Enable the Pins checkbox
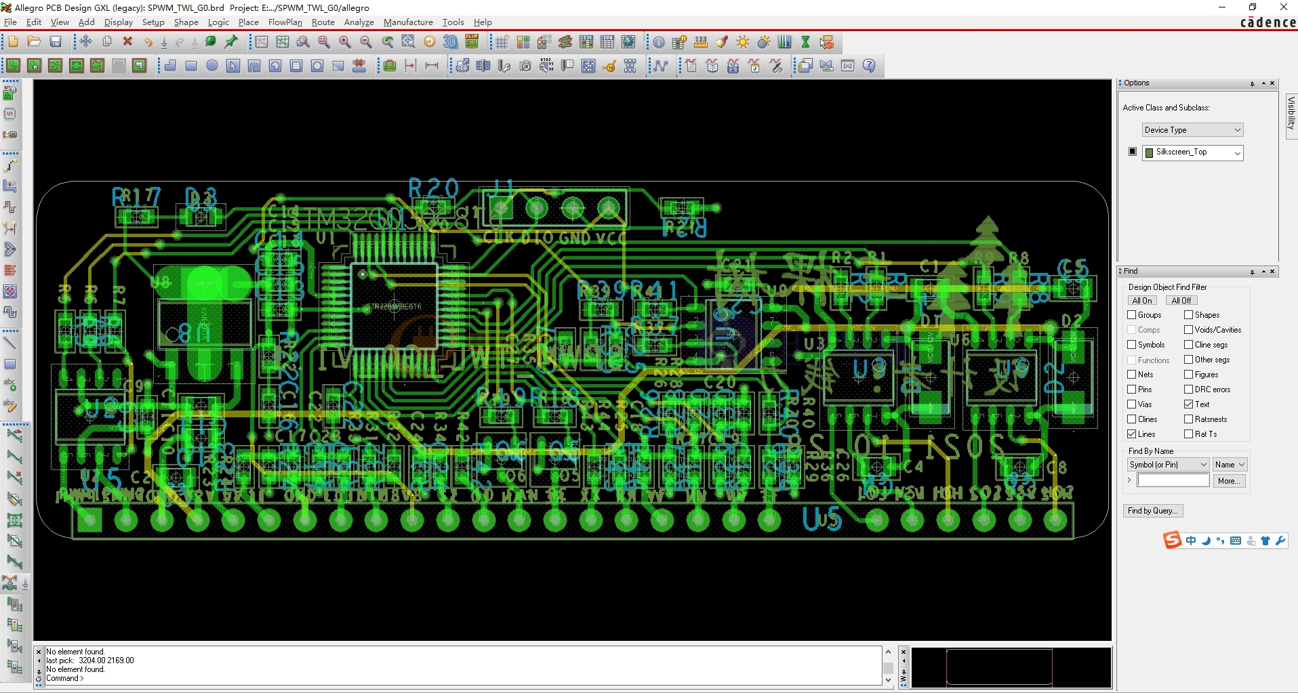Image resolution: width=1298 pixels, height=693 pixels. tap(1131, 390)
